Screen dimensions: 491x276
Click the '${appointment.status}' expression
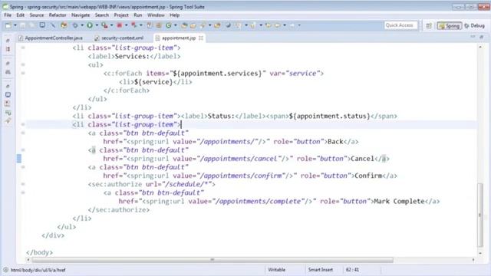[x=329, y=116]
